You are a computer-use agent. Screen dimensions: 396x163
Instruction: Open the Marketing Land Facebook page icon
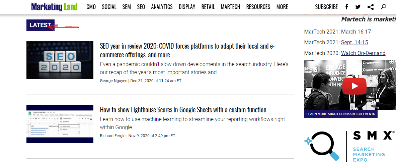tap(347, 7)
